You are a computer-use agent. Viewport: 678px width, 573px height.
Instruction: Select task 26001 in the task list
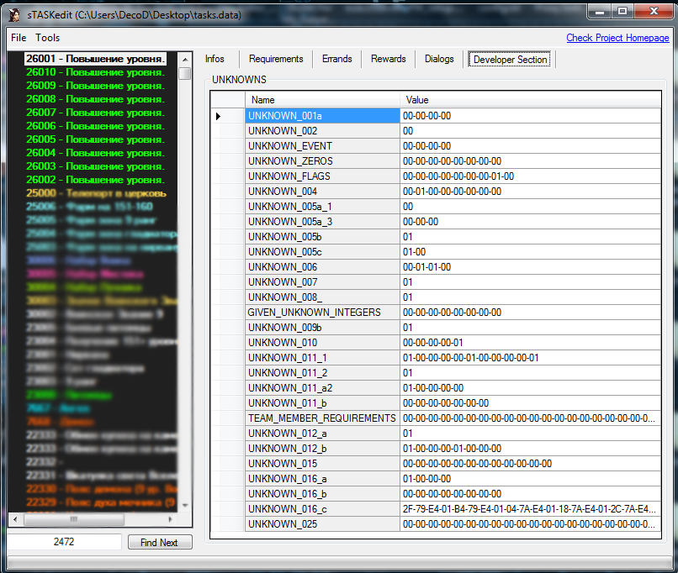point(95,59)
